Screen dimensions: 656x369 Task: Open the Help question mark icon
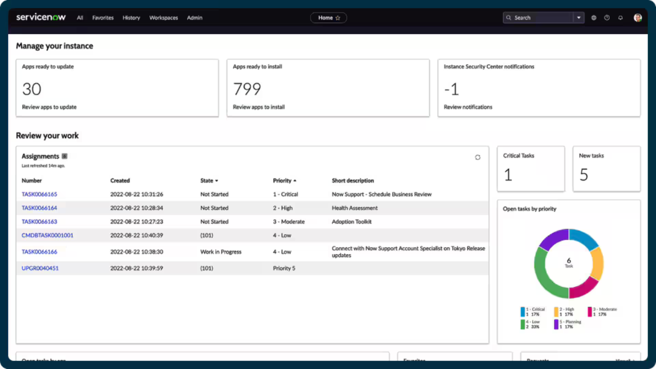pos(607,17)
